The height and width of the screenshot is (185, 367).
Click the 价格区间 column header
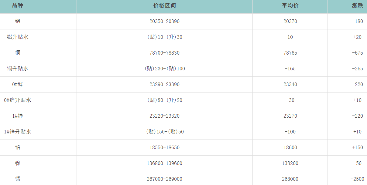(164, 6)
